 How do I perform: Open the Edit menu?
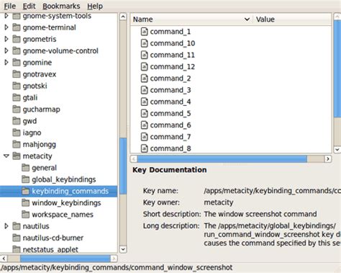click(29, 6)
